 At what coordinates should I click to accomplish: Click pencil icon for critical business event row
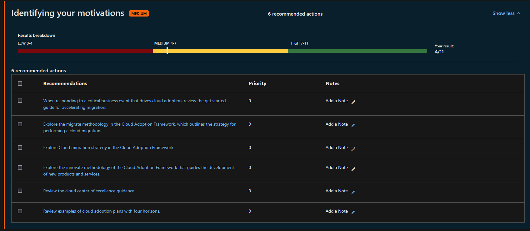[x=353, y=102]
